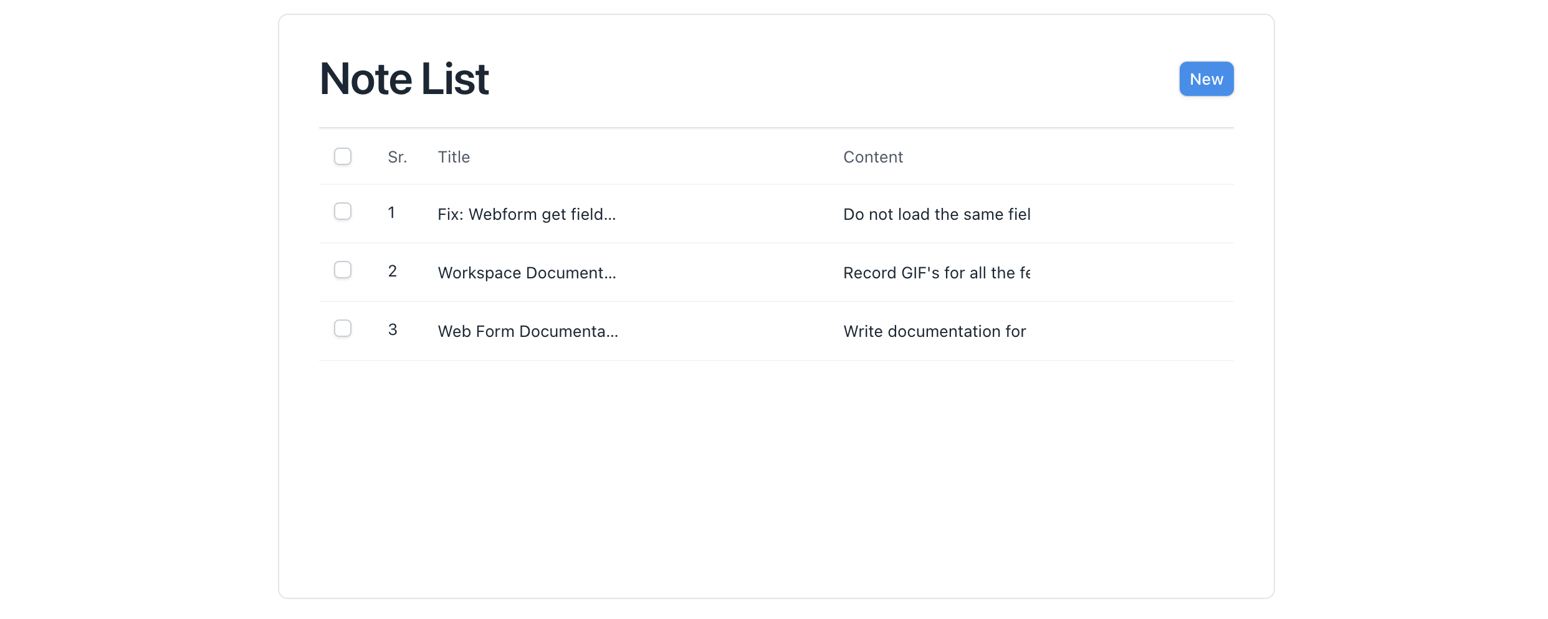Create a note with the New button
The width and height of the screenshot is (1548, 619).
[x=1206, y=79]
